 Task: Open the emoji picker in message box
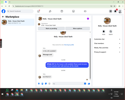[85, 83]
